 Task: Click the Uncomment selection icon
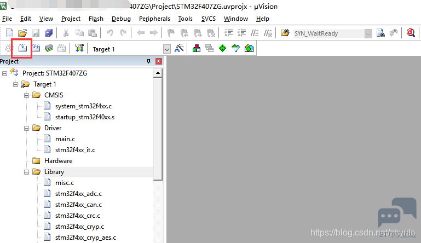point(268,33)
